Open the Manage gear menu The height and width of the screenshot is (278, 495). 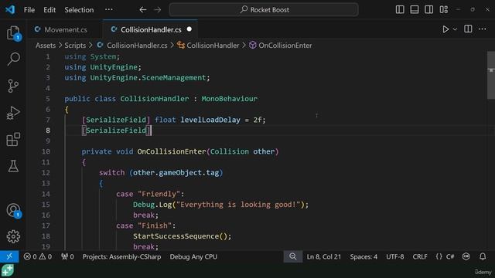(14, 236)
